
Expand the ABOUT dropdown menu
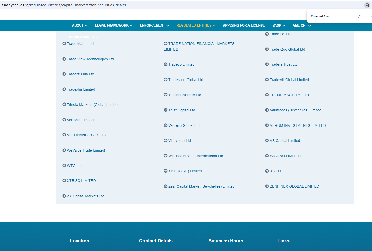click(x=79, y=26)
